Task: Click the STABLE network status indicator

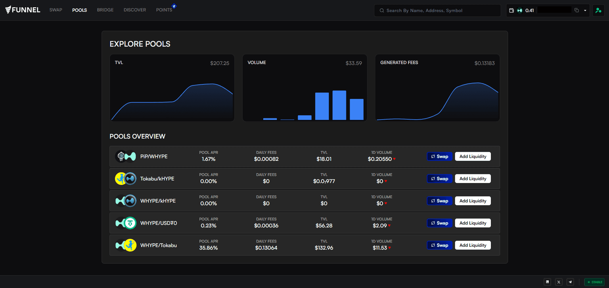Action: coord(594,282)
